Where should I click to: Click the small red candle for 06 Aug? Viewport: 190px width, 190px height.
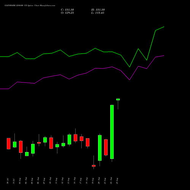point(39,143)
